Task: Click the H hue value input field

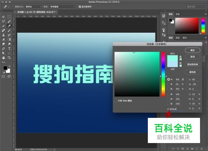Action: pyautogui.click(x=178, y=79)
